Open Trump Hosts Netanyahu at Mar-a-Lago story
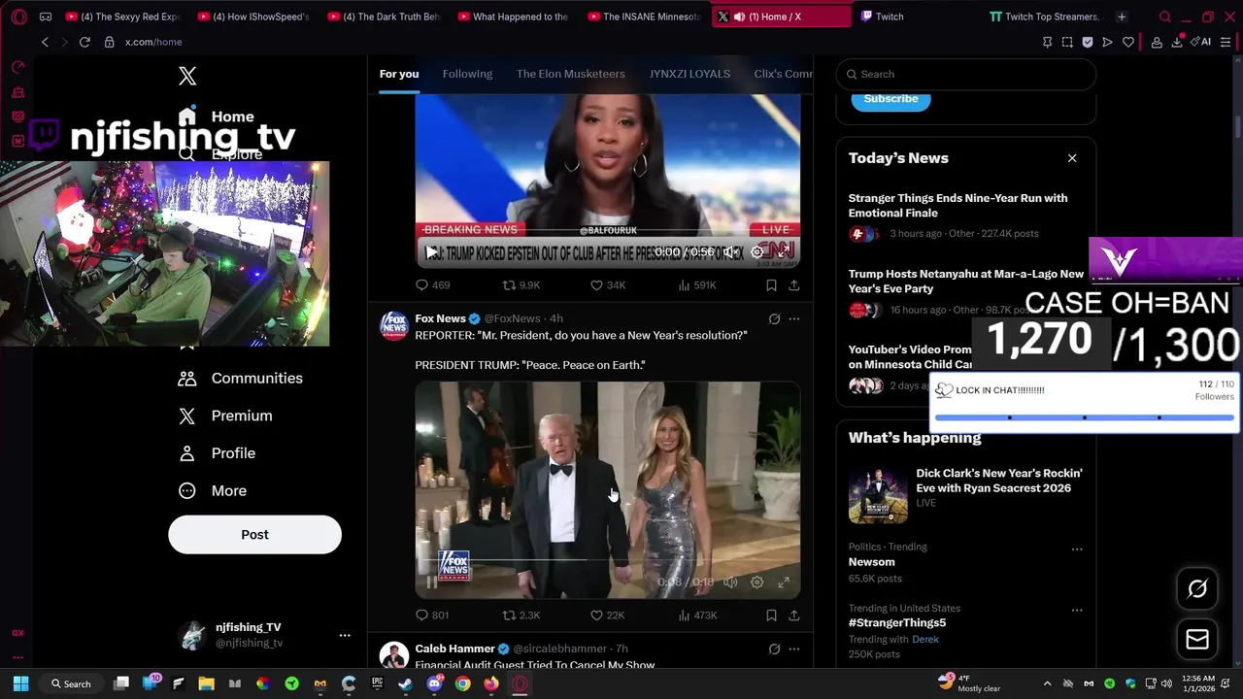 [x=965, y=281]
